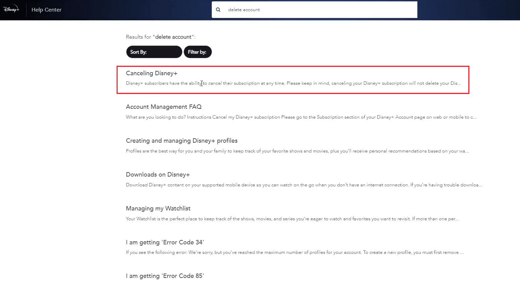Open the 'Error Code 34' article
520x283 pixels.
click(x=165, y=242)
